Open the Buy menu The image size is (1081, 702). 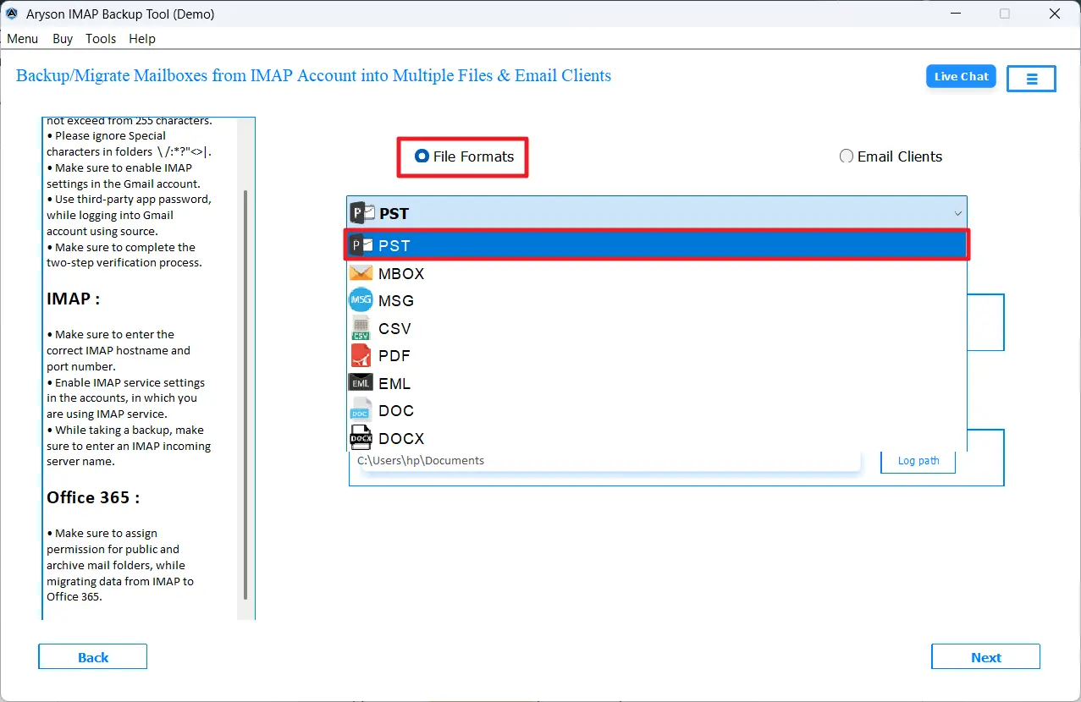[x=63, y=39]
